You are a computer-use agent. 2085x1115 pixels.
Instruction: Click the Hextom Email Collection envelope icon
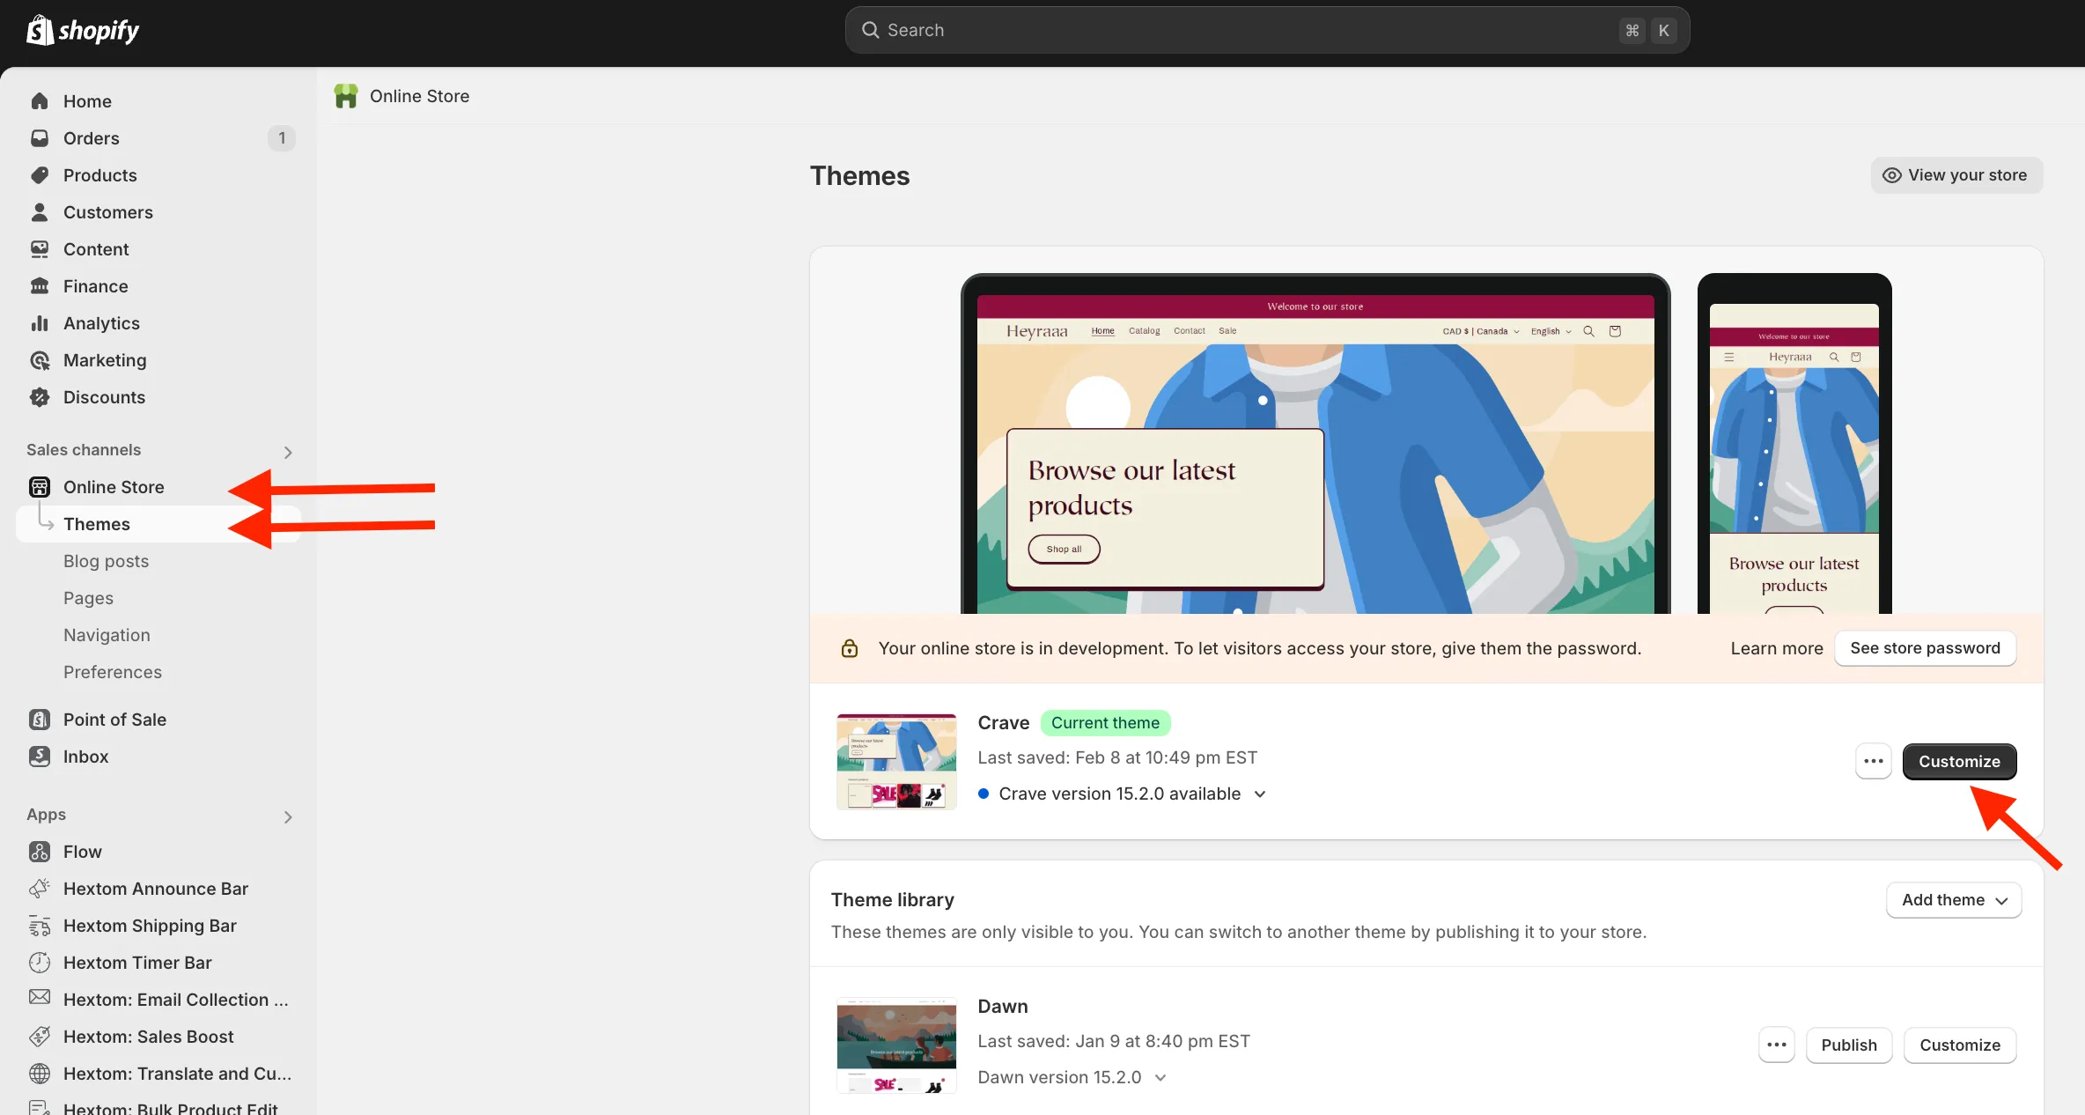tap(40, 997)
